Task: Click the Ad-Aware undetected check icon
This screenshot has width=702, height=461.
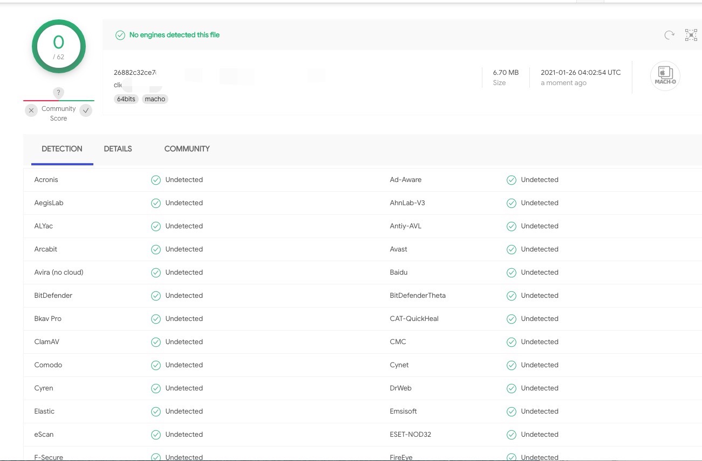Action: (512, 180)
